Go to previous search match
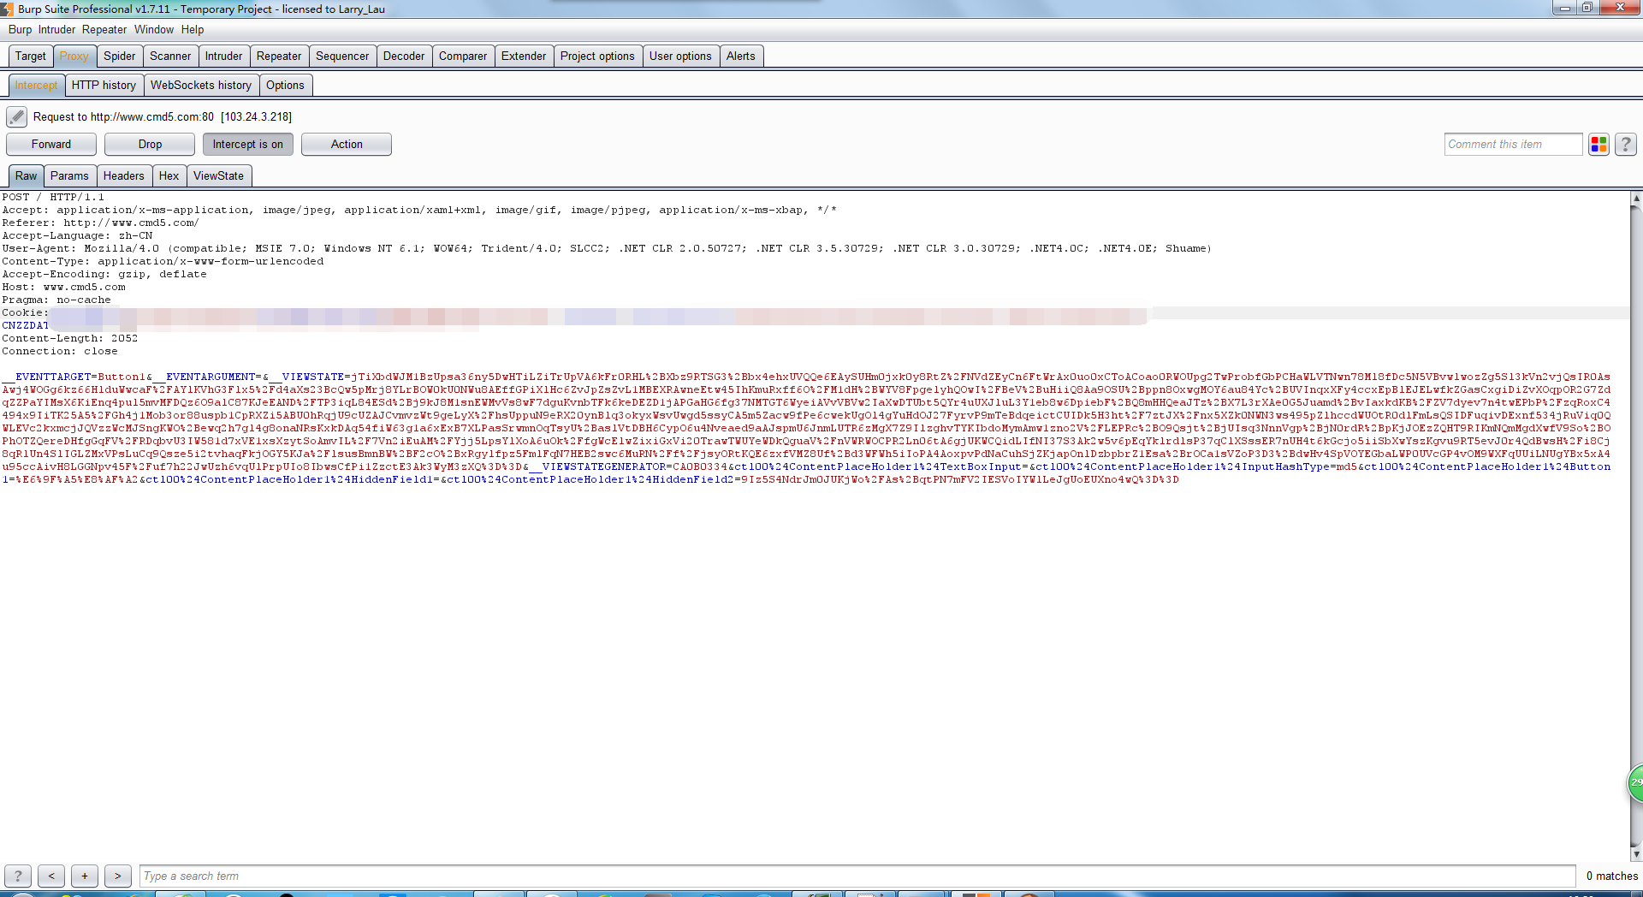 pyautogui.click(x=51, y=876)
